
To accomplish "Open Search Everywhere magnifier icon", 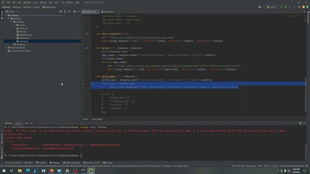I will 299,7.
